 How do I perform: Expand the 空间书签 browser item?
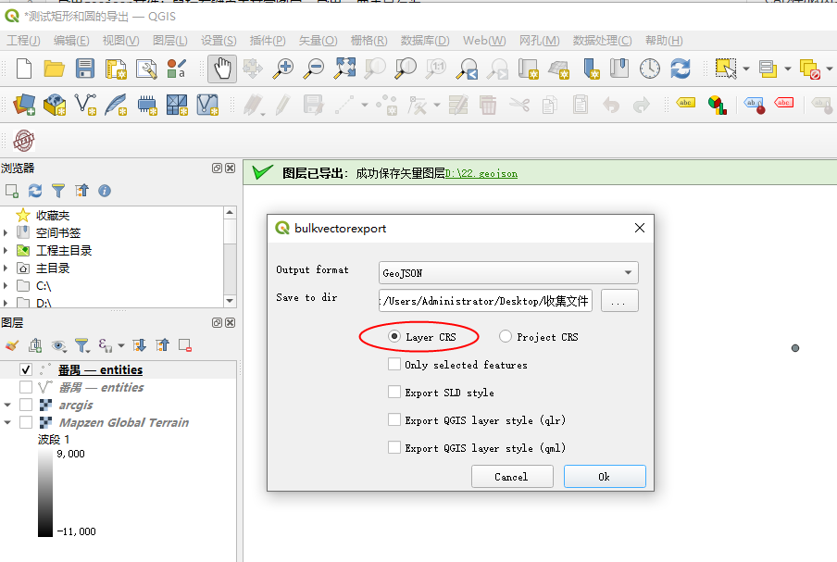(8, 232)
